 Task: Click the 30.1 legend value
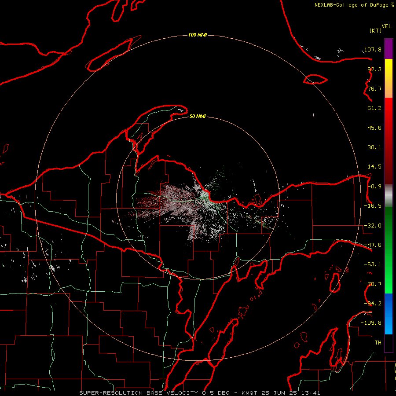(374, 147)
